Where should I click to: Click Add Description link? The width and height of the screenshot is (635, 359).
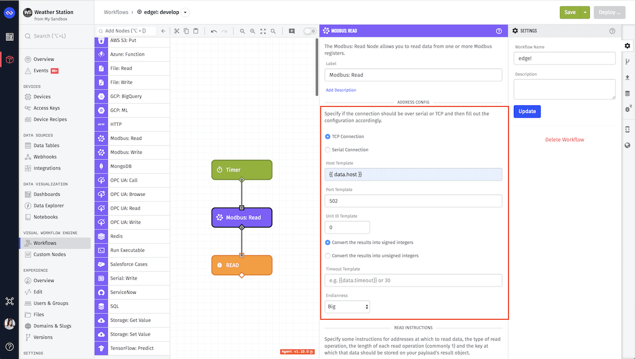click(341, 90)
